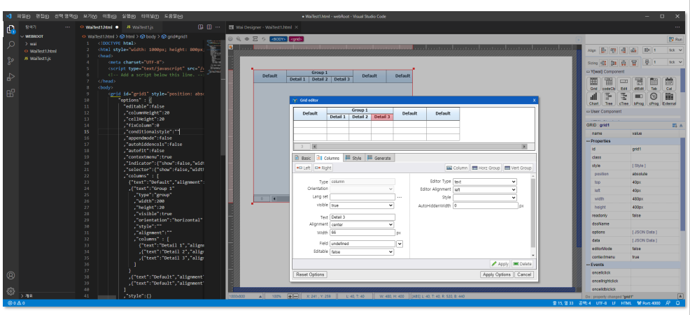The height and width of the screenshot is (315, 690).
Task: Insert a Chart component from the palette
Action: click(x=593, y=98)
